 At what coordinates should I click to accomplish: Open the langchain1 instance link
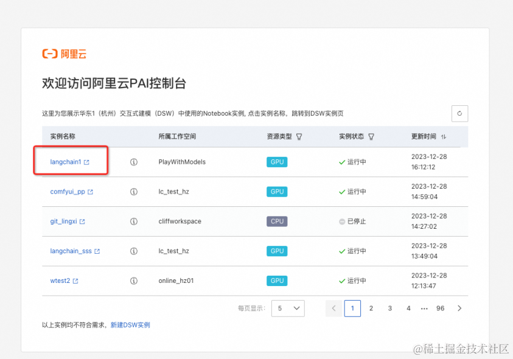tap(66, 162)
